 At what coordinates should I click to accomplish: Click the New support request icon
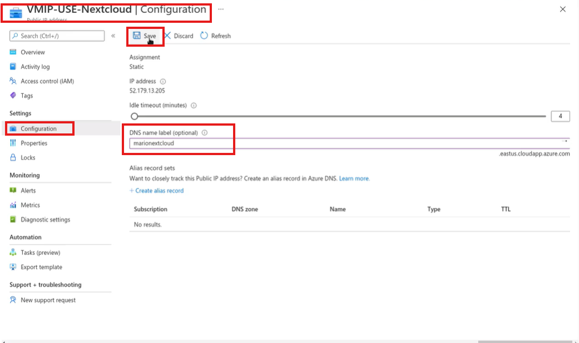(x=13, y=300)
